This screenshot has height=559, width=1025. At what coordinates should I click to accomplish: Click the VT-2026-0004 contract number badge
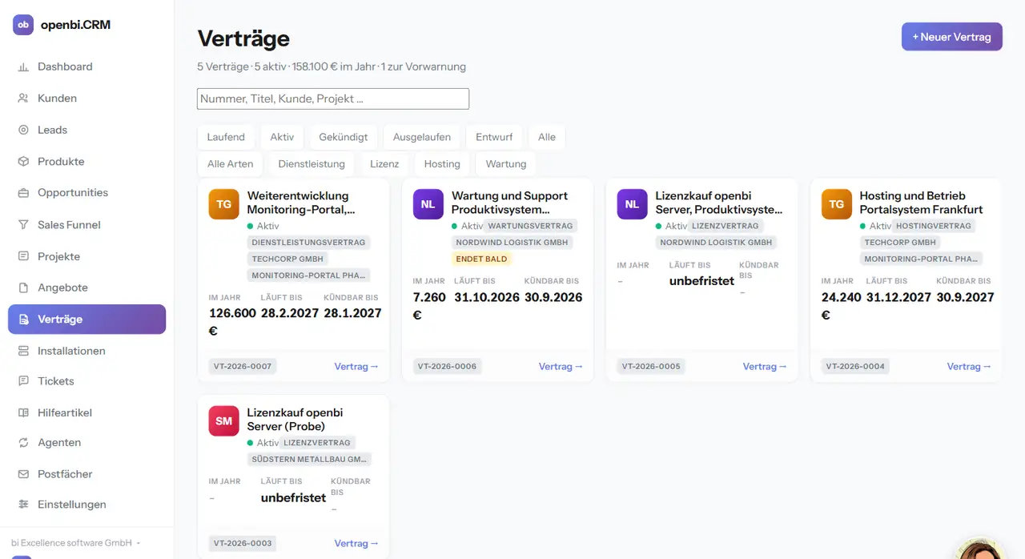point(855,367)
